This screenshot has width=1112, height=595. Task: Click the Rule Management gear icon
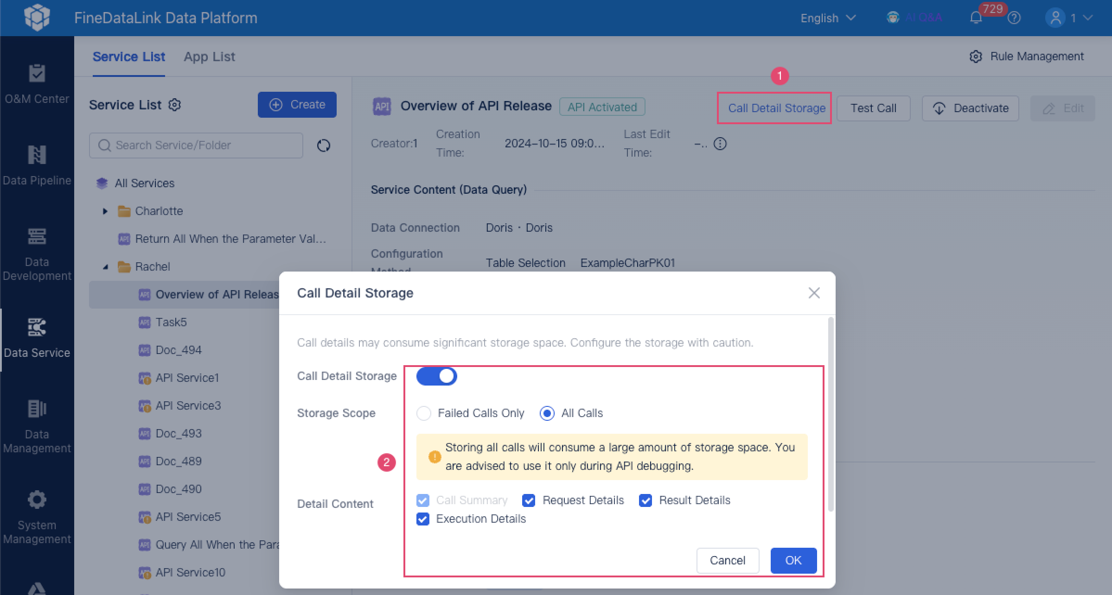click(976, 57)
